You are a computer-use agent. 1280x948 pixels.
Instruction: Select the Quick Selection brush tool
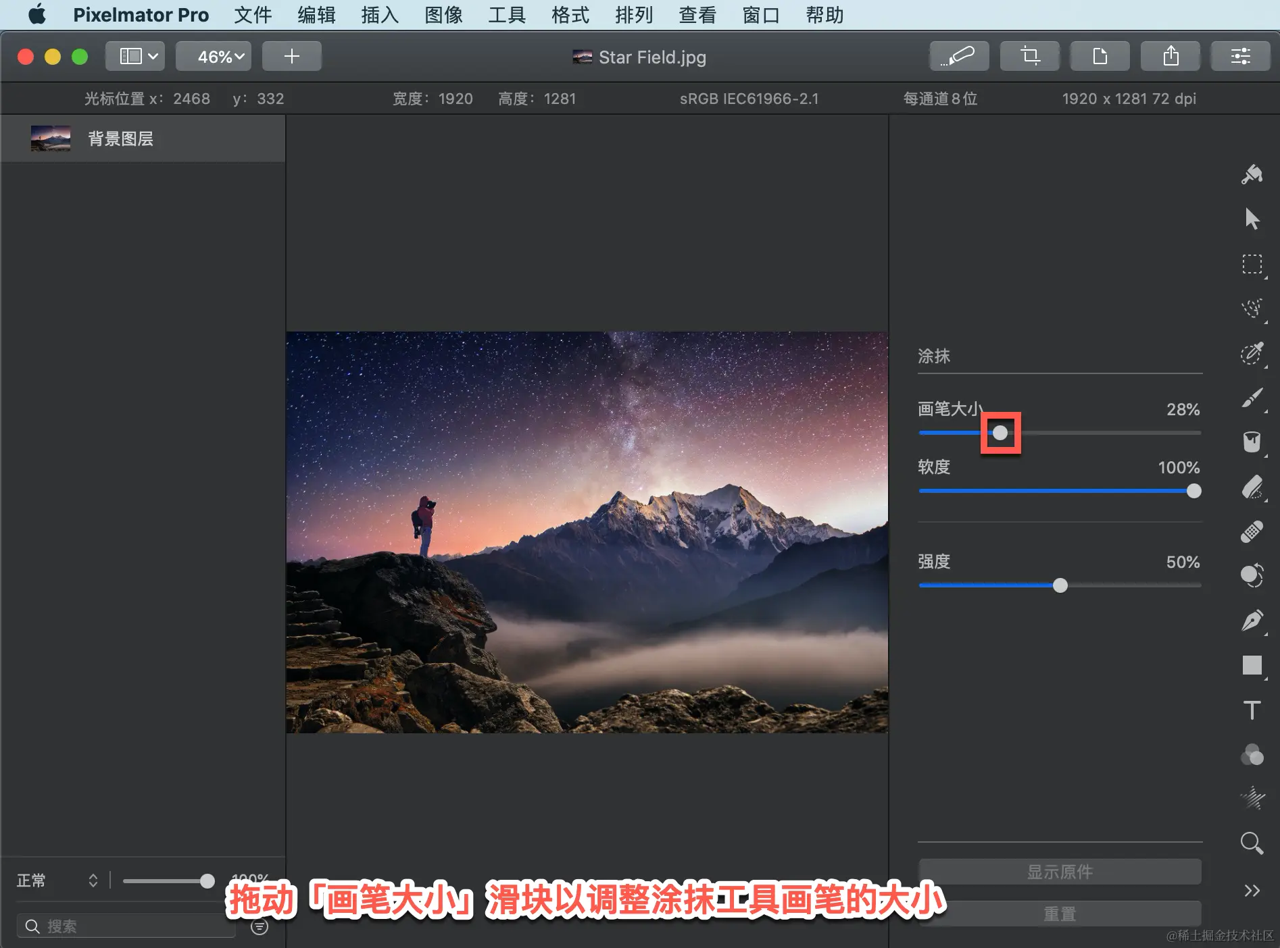(1252, 353)
